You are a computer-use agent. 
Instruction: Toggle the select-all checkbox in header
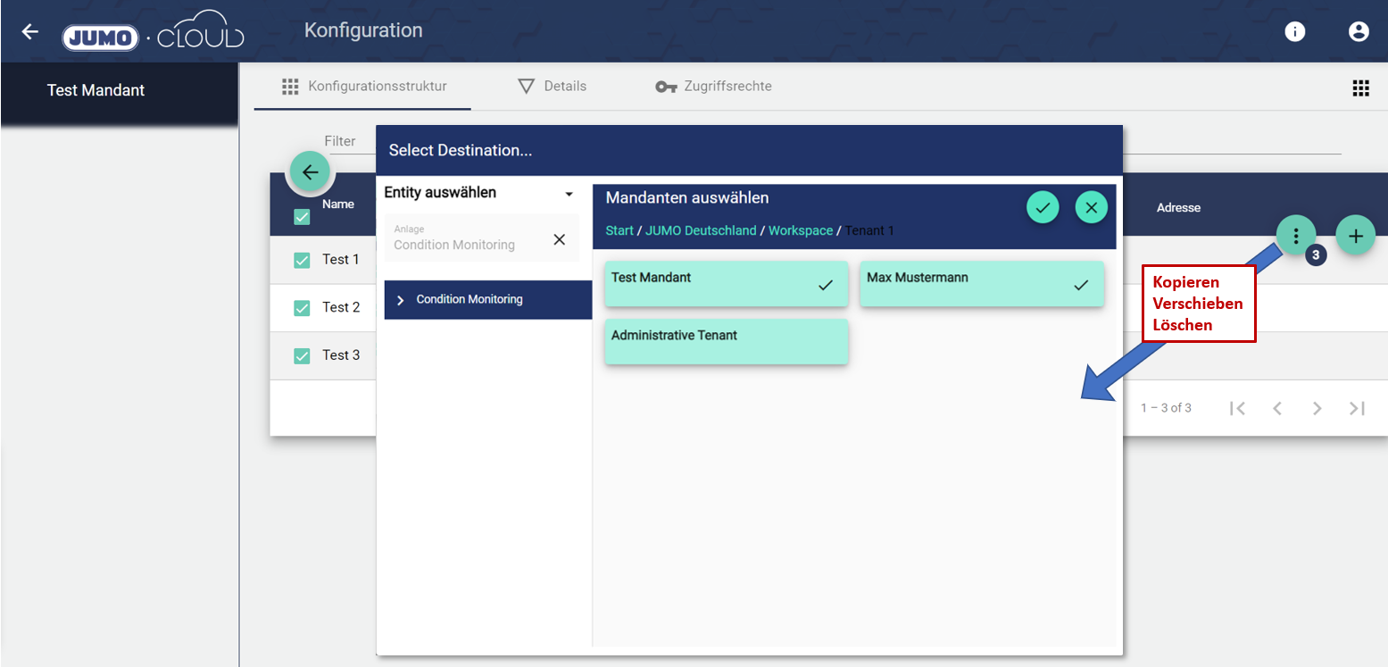[302, 216]
